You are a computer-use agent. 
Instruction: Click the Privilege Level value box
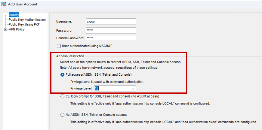[112, 89]
